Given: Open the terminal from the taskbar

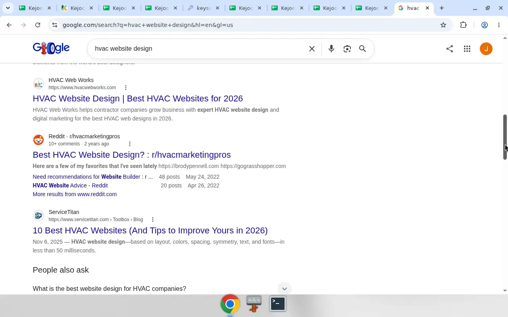Looking at the screenshot, I should point(278,304).
